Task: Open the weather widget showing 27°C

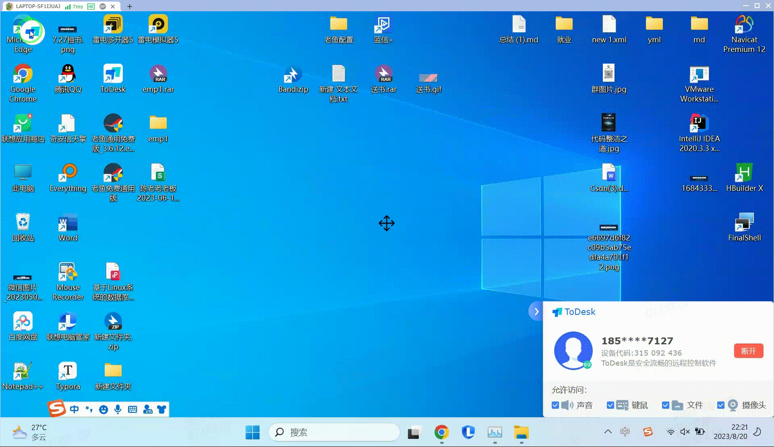Action: (29, 433)
